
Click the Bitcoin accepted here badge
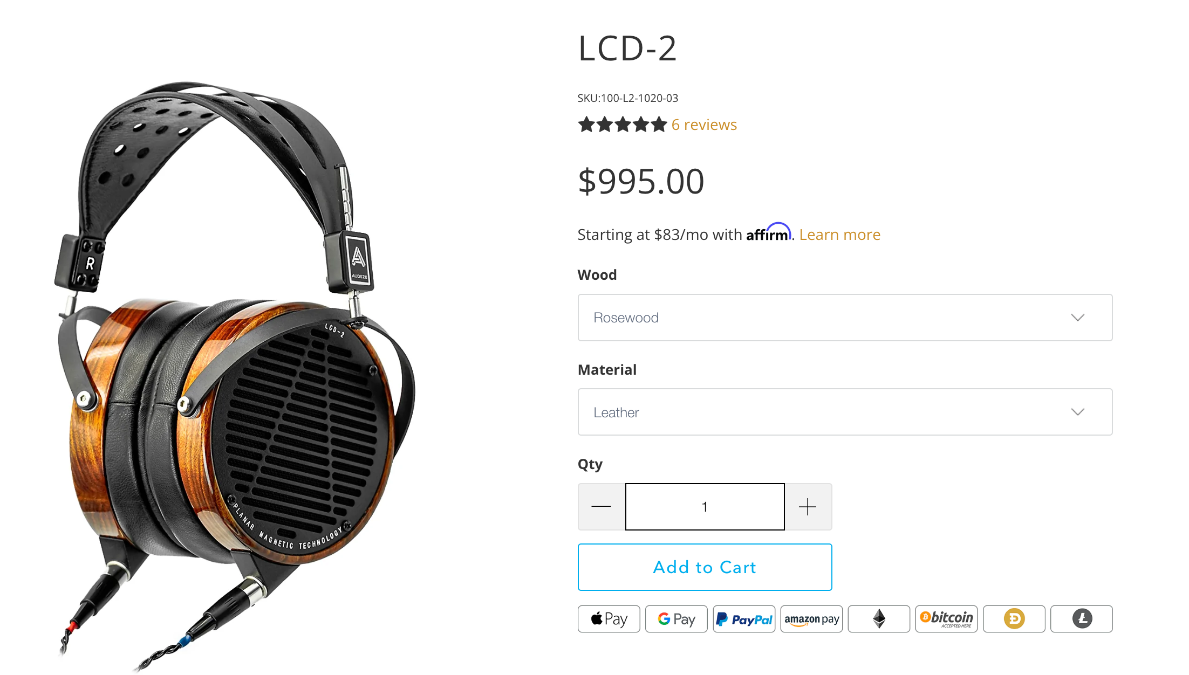[946, 618]
